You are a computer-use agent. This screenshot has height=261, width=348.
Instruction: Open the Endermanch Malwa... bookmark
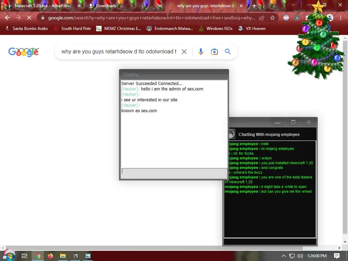170,29
